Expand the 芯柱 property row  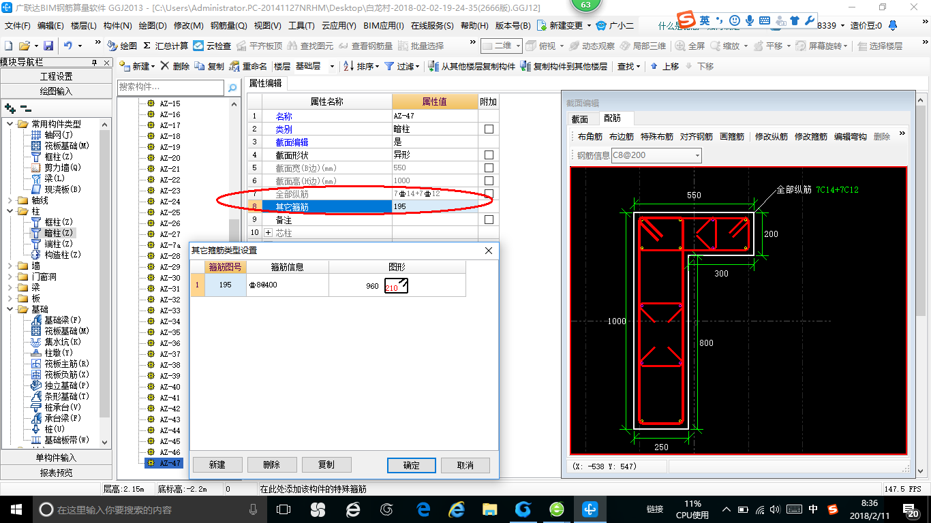tap(268, 233)
